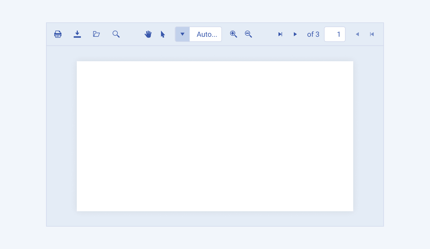Enable the text selection arrow tool

pos(163,34)
